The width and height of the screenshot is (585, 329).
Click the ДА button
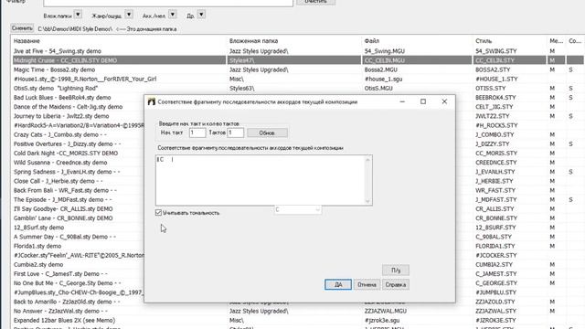338,284
